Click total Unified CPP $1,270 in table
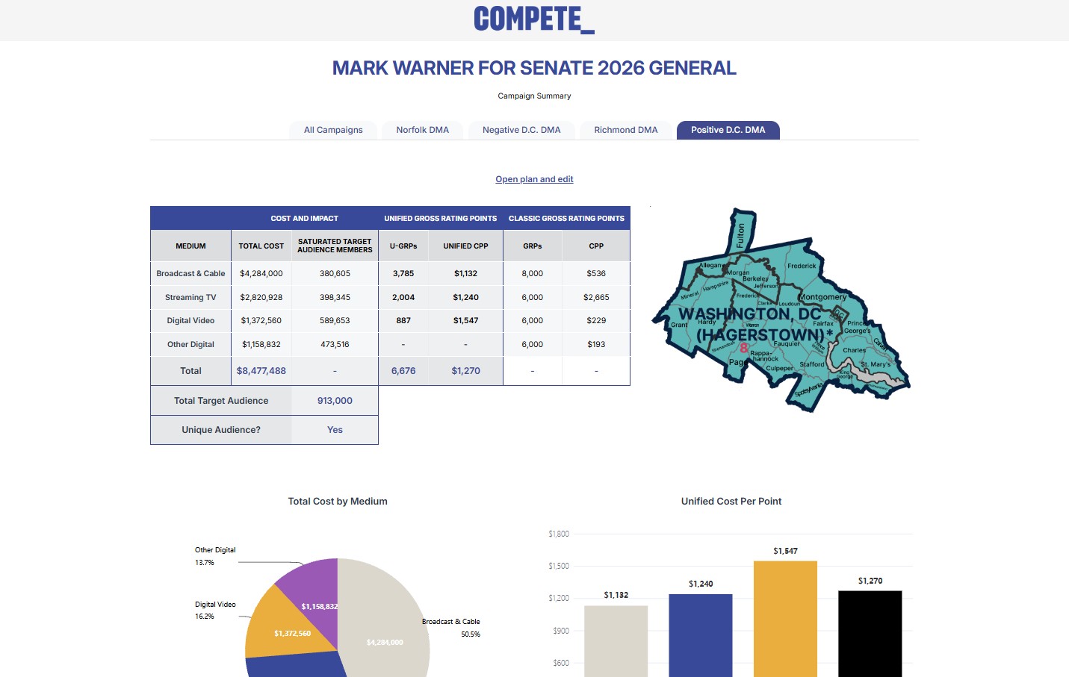Image resolution: width=1069 pixels, height=677 pixels. click(465, 371)
